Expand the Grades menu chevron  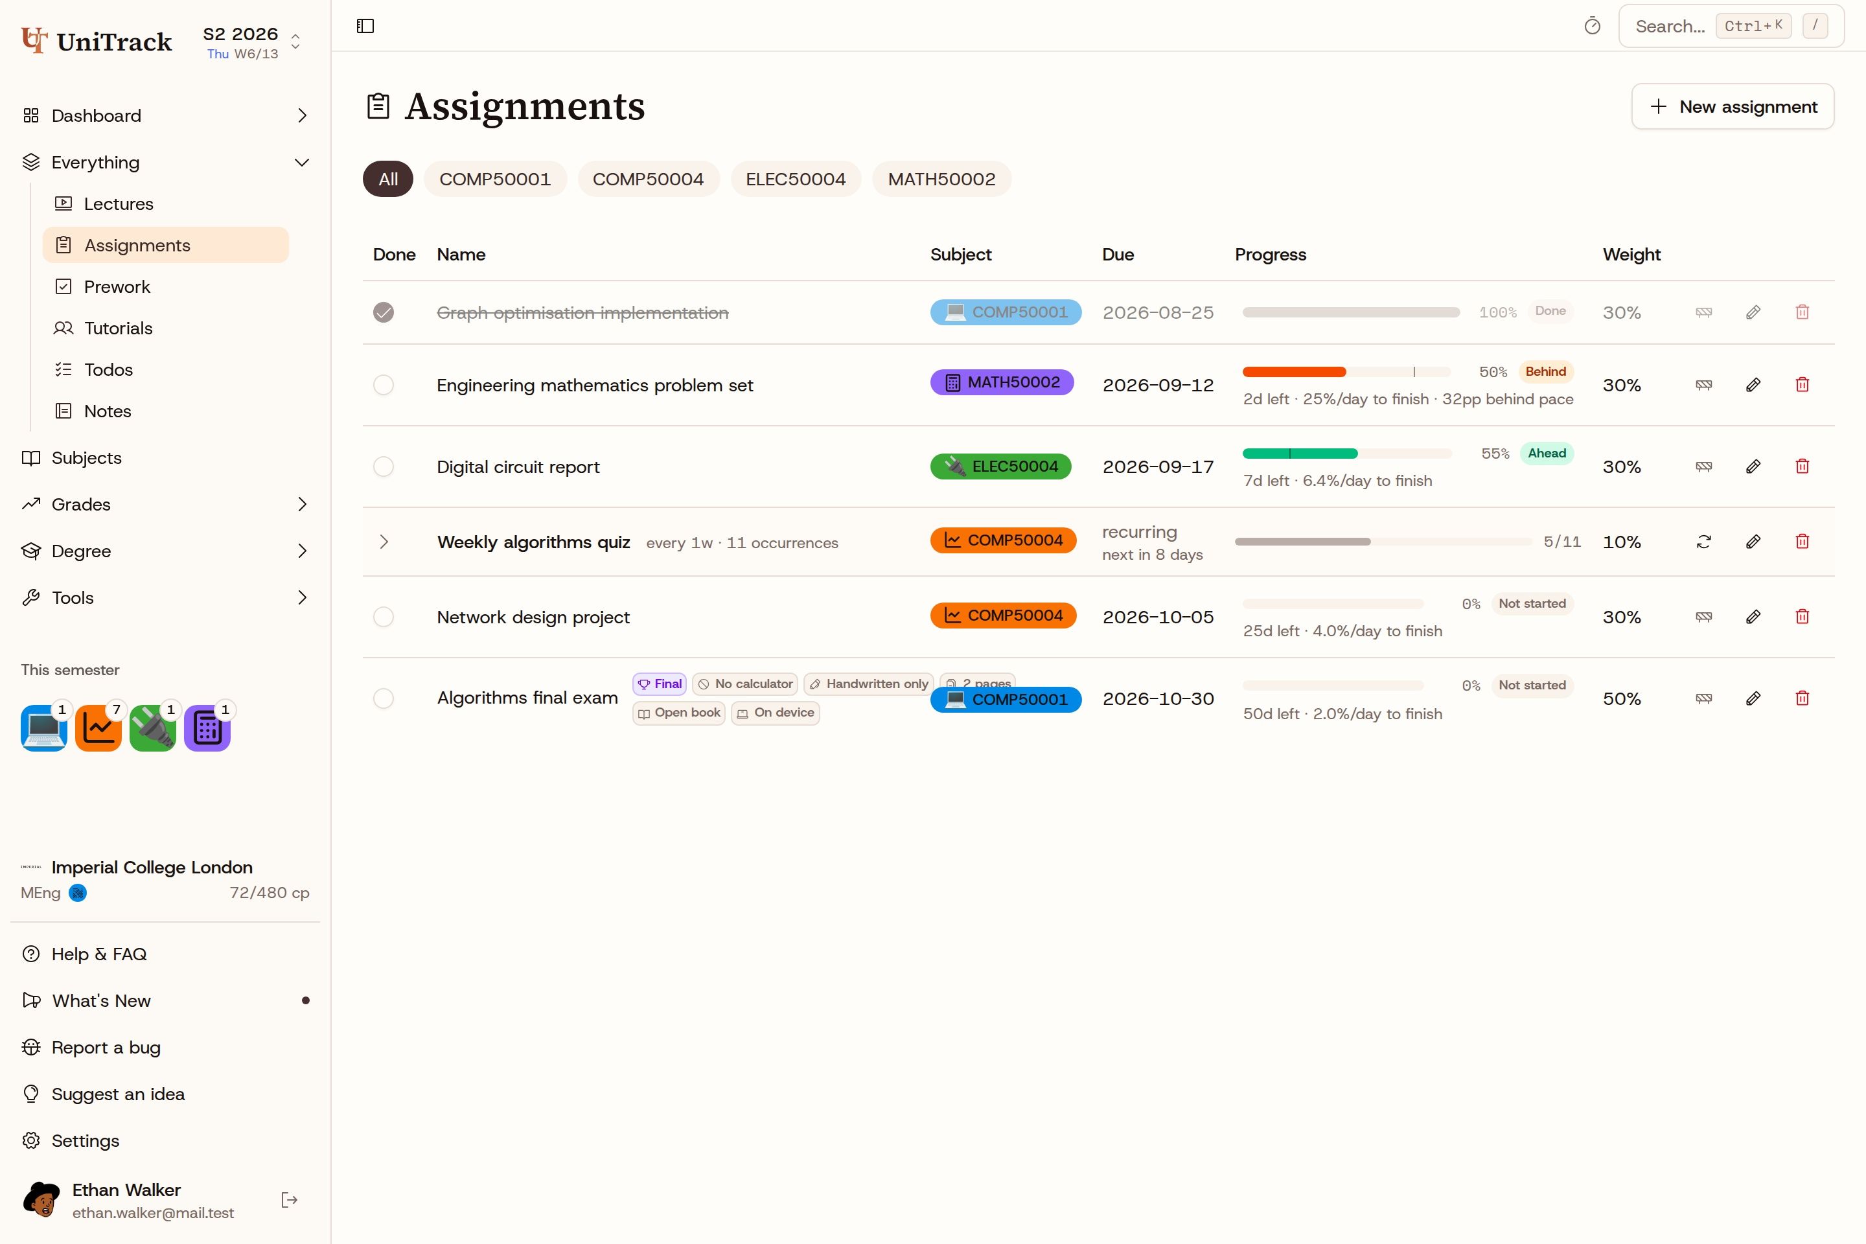tap(301, 505)
